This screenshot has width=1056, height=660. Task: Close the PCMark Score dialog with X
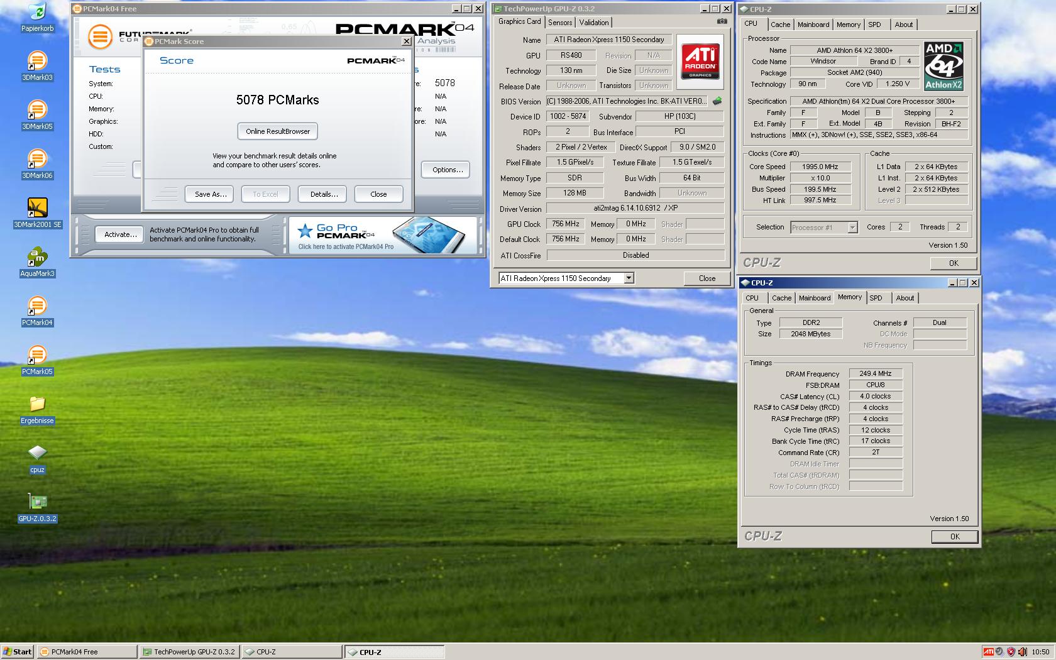tap(406, 41)
